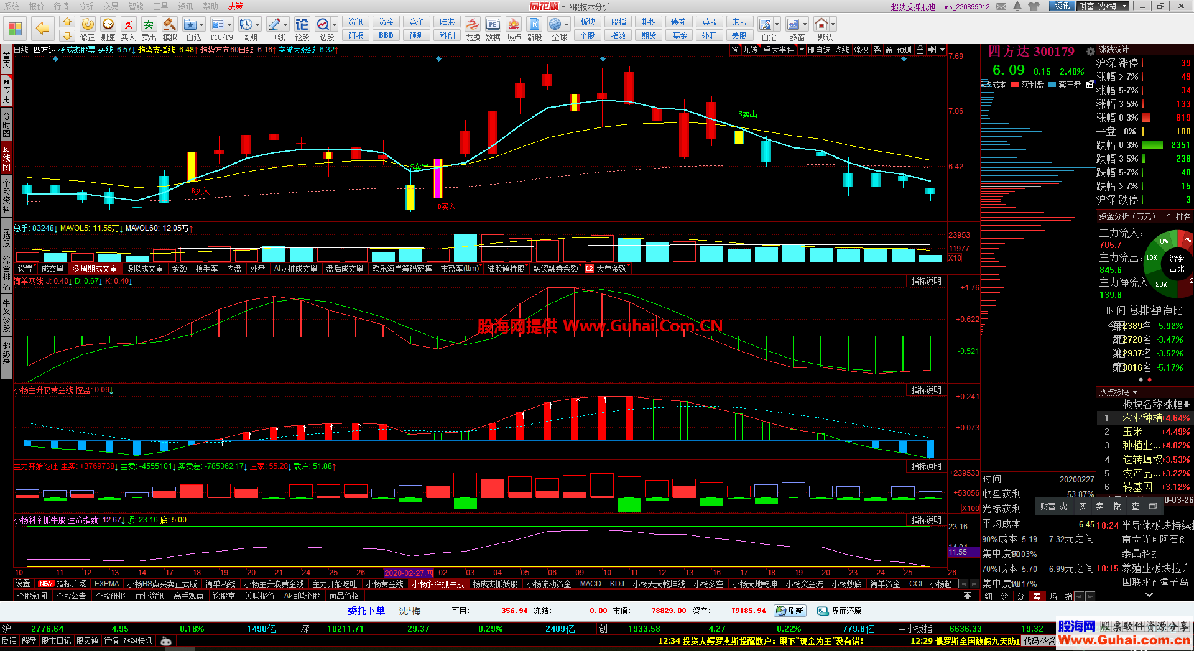Click the page-up arrow icon in toolbar
Image resolution: width=1194 pixels, height=651 pixels.
(67, 22)
